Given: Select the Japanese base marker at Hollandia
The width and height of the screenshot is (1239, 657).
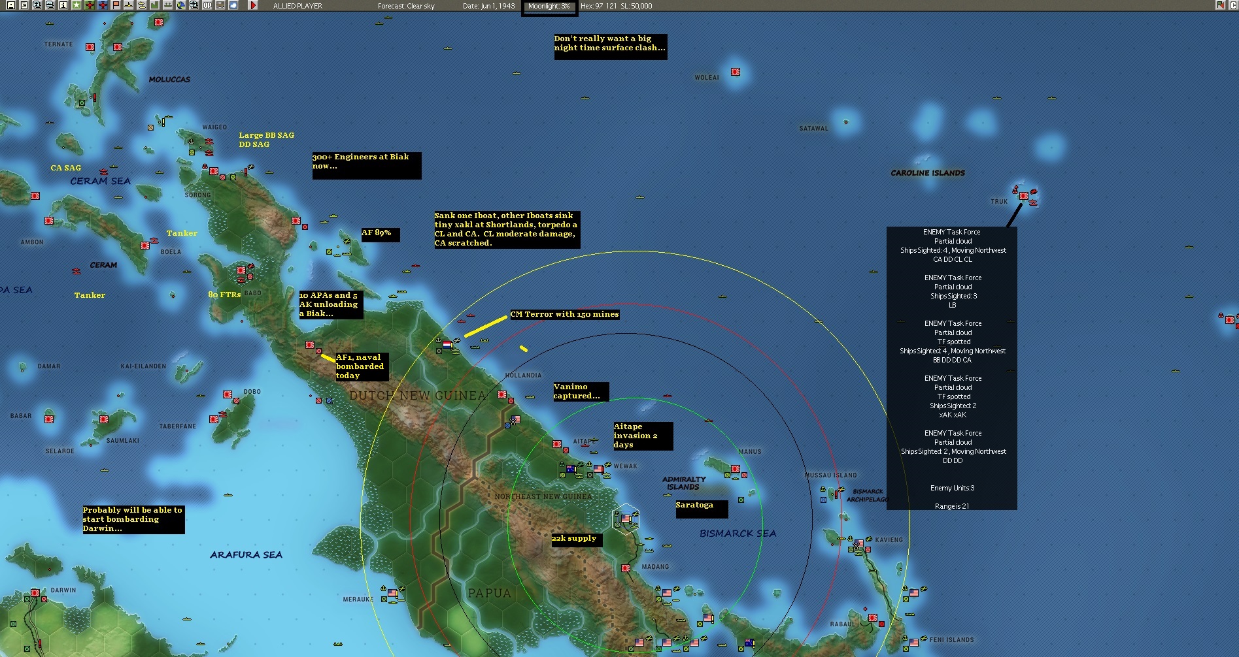Looking at the screenshot, I should click(x=502, y=394).
